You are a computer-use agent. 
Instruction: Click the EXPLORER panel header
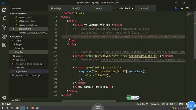(17, 8)
